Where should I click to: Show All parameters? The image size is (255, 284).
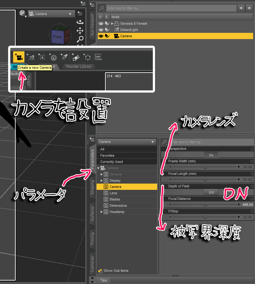pos(127,149)
